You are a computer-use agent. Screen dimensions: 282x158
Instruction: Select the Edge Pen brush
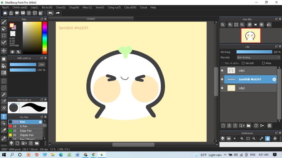coord(25,131)
